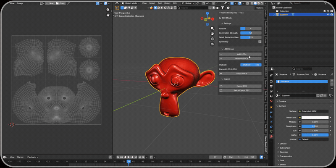Image resolution: width=336 pixels, height=168 pixels.
Task: Open the GIS menu in viewport header
Action: click(x=175, y=3)
